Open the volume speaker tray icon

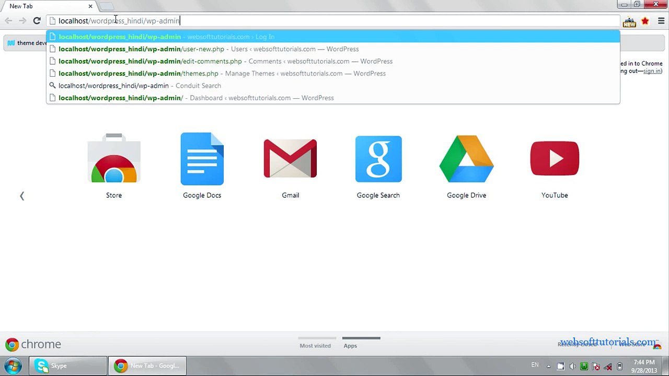(x=572, y=366)
